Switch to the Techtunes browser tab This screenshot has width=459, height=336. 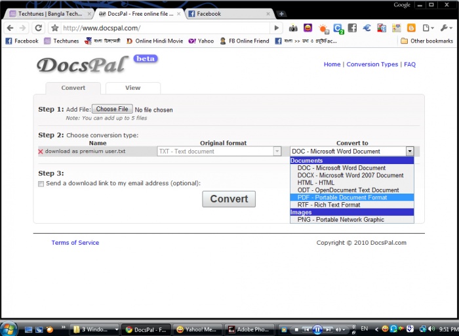click(x=50, y=14)
